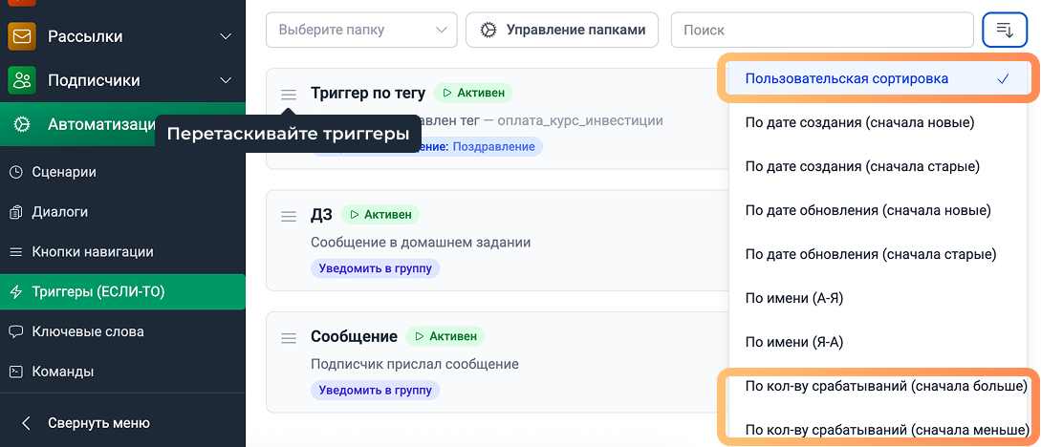Click the Подписчики people icon
Viewport: 1041px width, 447px height.
coord(22,80)
